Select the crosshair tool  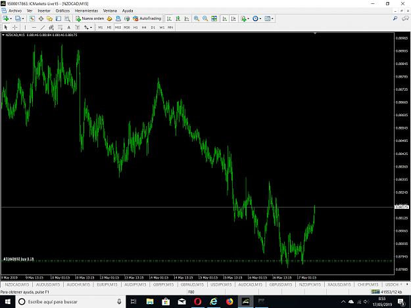(15, 27)
